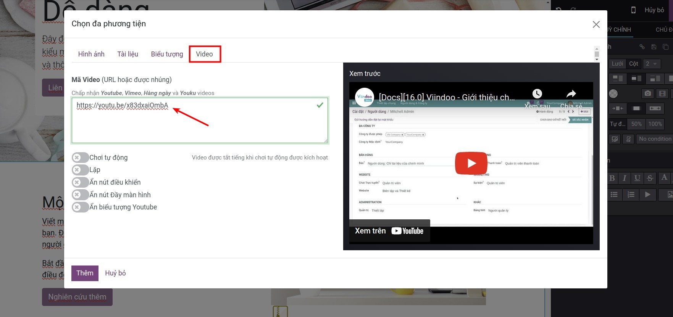673x317 pixels.
Task: Click the background video film icon
Action: [x=662, y=93]
